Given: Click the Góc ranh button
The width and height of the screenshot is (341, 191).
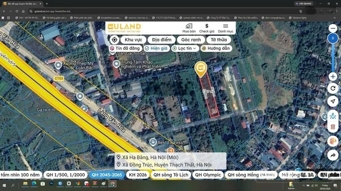Looking at the screenshot, I should point(191,40).
